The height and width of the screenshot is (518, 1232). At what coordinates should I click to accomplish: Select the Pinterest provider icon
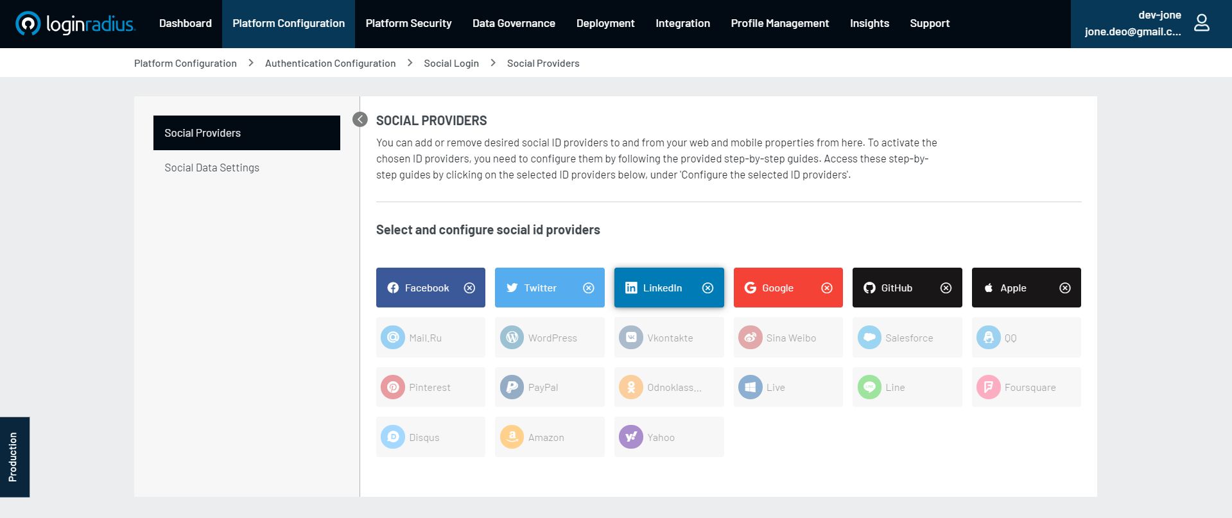tap(393, 387)
